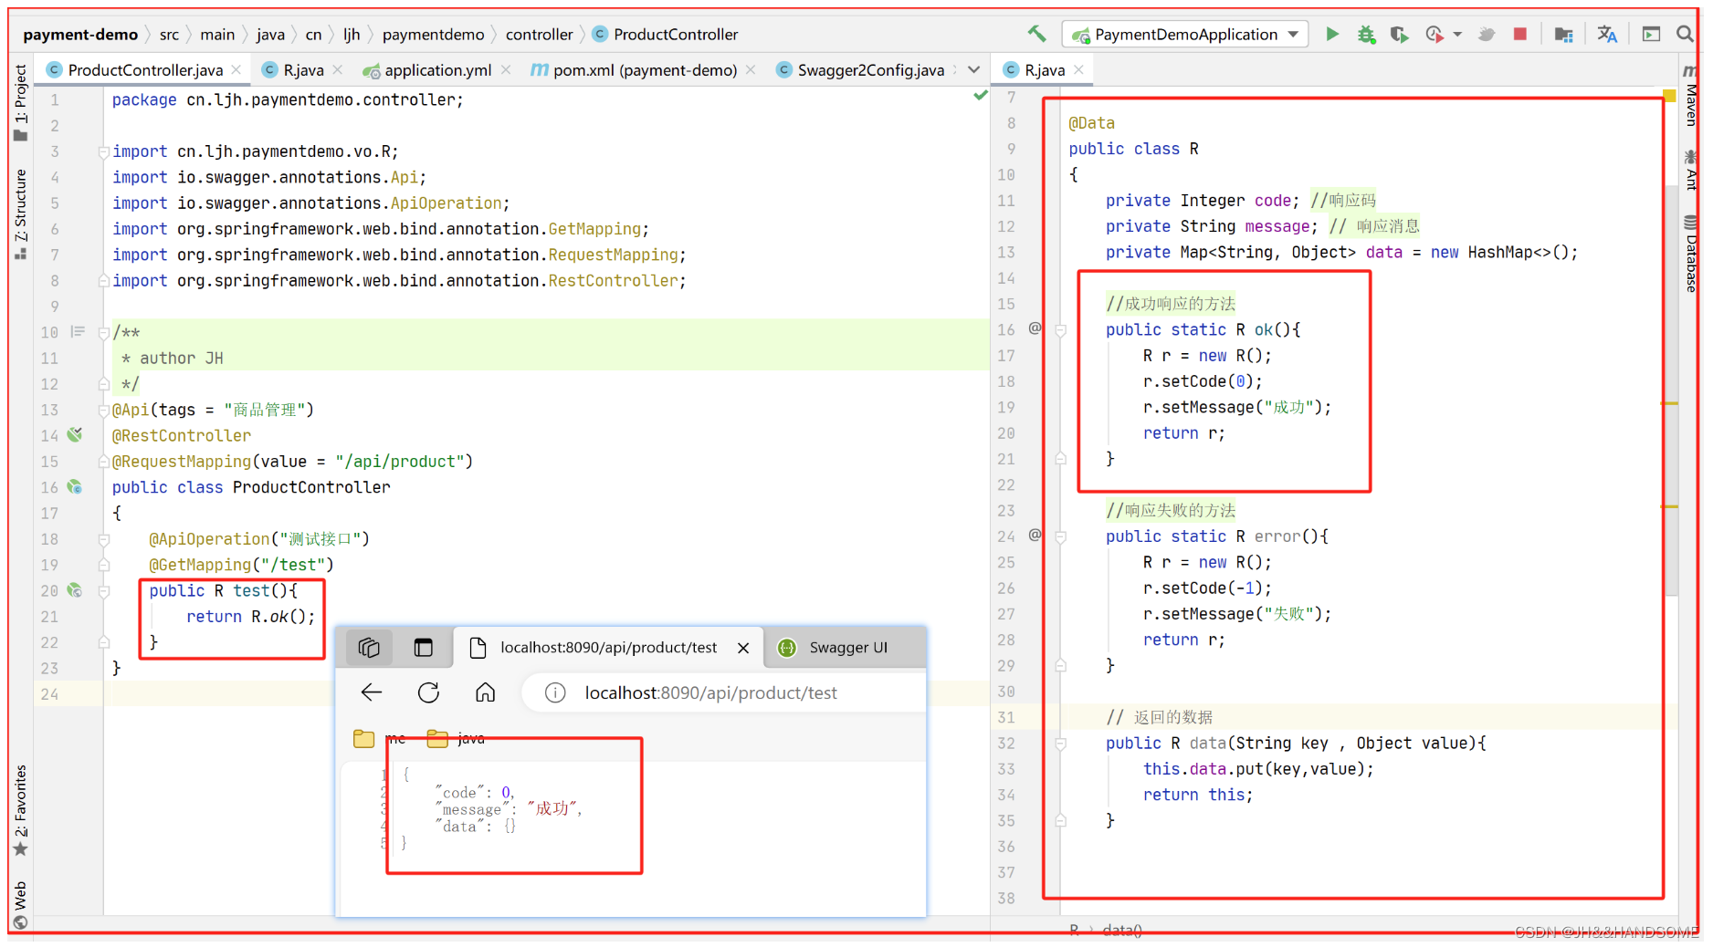Screen dimensions: 1713x947
Task: Collapse import block fold marker line 3
Action: (104, 151)
